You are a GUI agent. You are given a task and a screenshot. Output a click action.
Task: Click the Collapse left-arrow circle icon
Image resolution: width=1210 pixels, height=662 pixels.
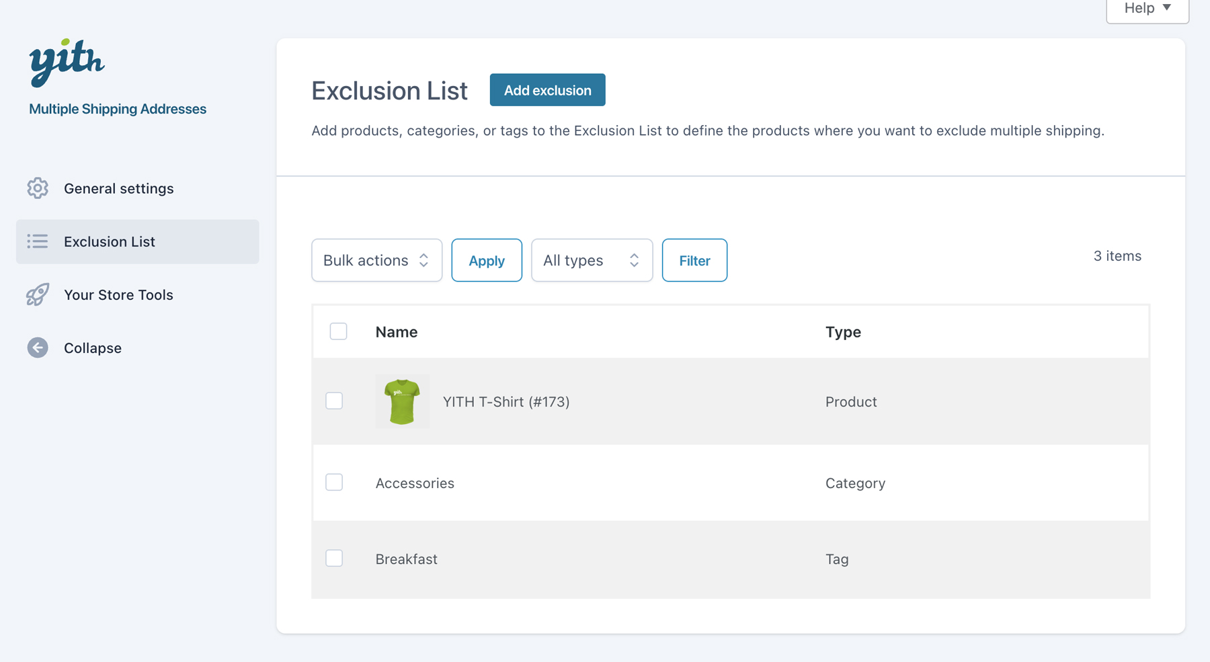click(x=38, y=347)
